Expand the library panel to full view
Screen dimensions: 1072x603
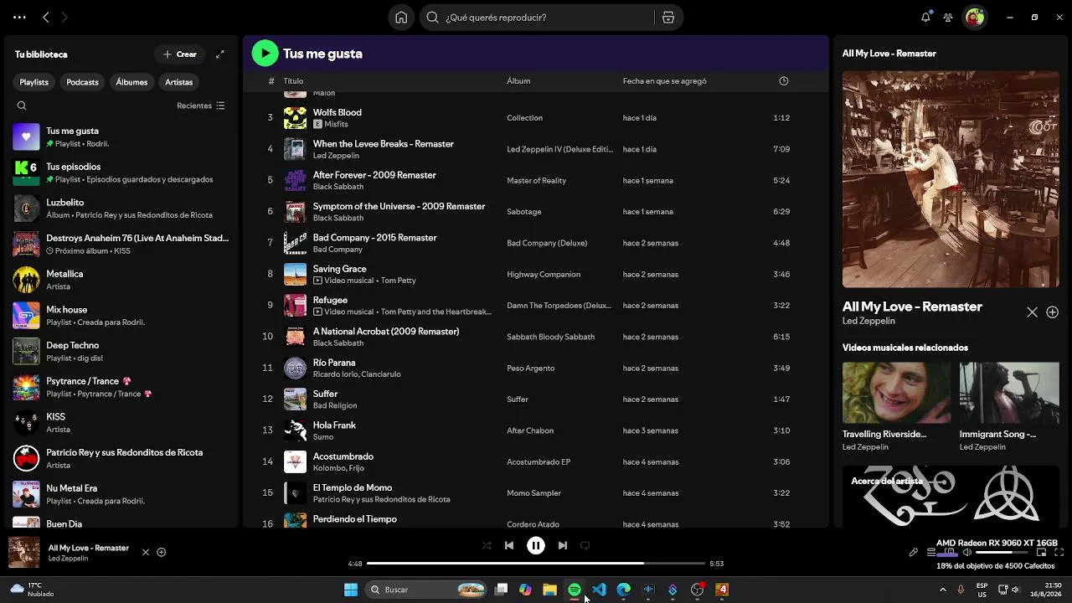(x=220, y=54)
